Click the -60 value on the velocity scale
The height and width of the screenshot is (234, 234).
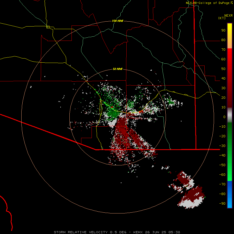click(222, 175)
